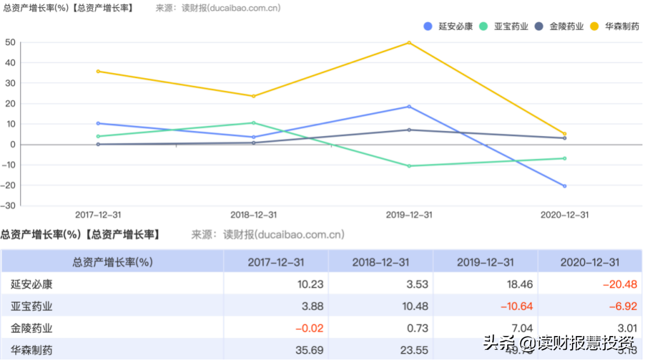Click table value 10.48
The height and width of the screenshot is (362, 645).
pyautogui.click(x=415, y=307)
